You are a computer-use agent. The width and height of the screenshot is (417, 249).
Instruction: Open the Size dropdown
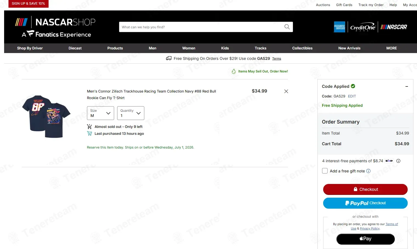tap(100, 113)
